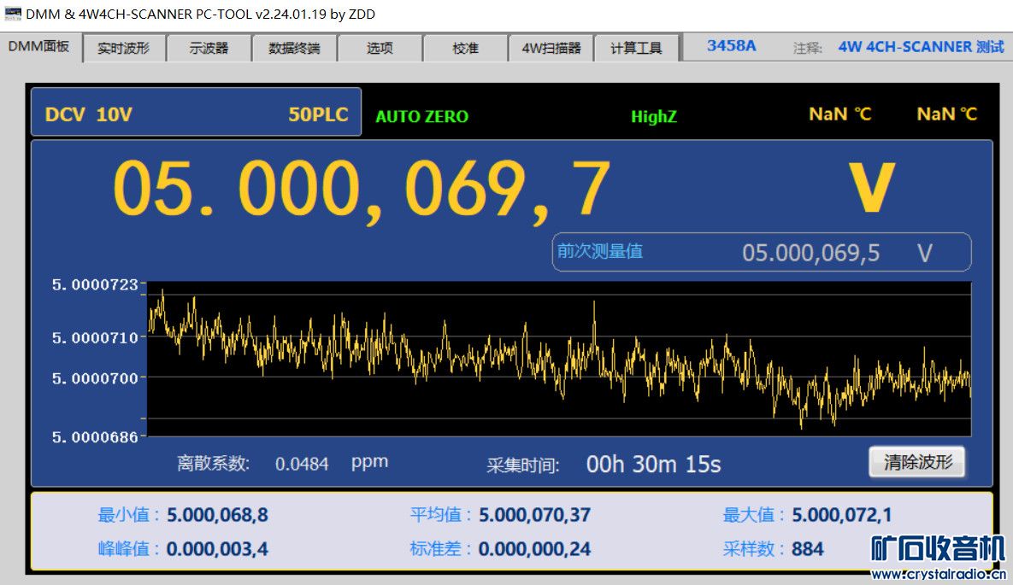Open the 4W扫描器 tab
This screenshot has height=585, width=1013.
point(551,48)
